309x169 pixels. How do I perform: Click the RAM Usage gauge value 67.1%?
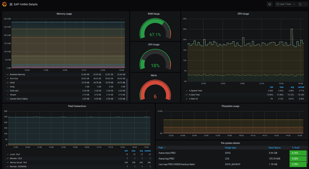155,35
